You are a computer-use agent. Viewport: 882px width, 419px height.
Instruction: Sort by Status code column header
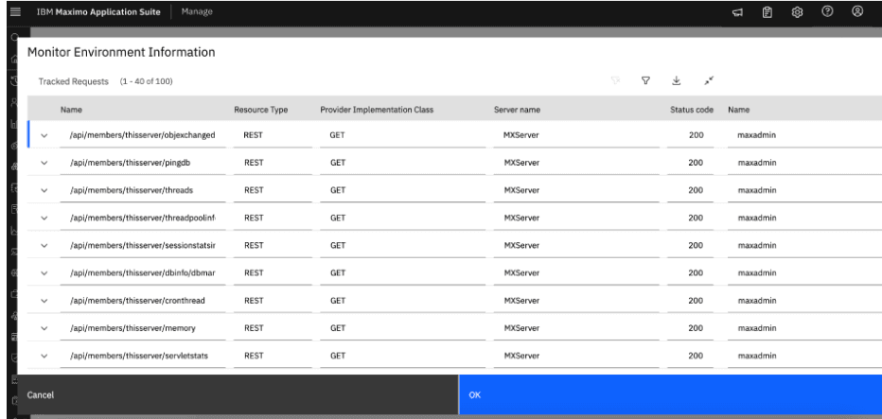pos(692,110)
